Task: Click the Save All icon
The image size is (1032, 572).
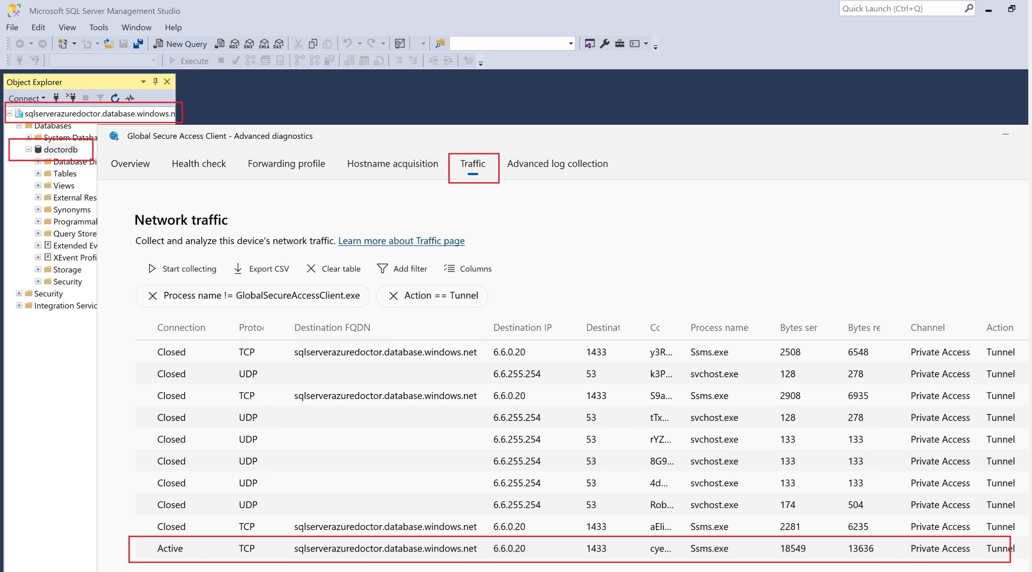Action: point(138,44)
